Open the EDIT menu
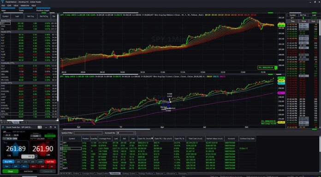321x177 pixels. 9,6
